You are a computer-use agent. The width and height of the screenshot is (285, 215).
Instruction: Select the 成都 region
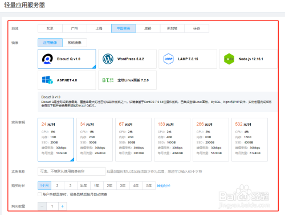tap(148, 28)
